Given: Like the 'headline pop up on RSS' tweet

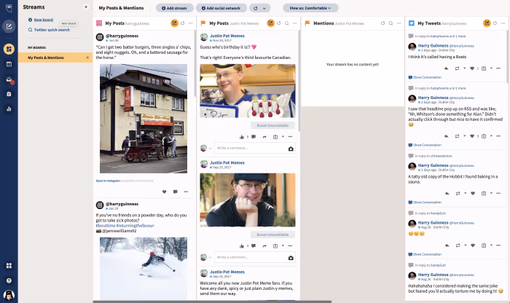Looking at the screenshot, I should [x=472, y=136].
